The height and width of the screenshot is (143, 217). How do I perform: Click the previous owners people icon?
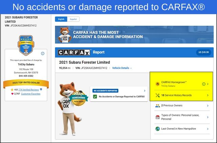pyautogui.click(x=157, y=106)
